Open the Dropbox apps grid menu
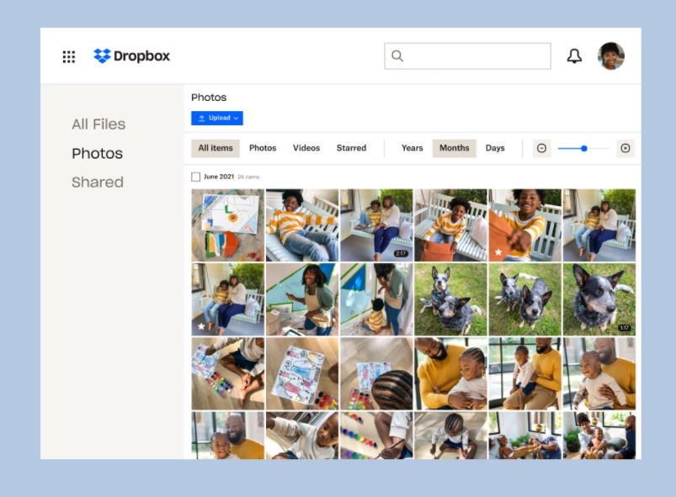 click(68, 56)
